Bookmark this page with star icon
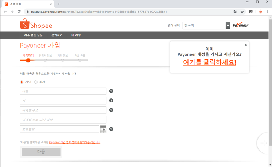The image size is (272, 167). [242, 12]
